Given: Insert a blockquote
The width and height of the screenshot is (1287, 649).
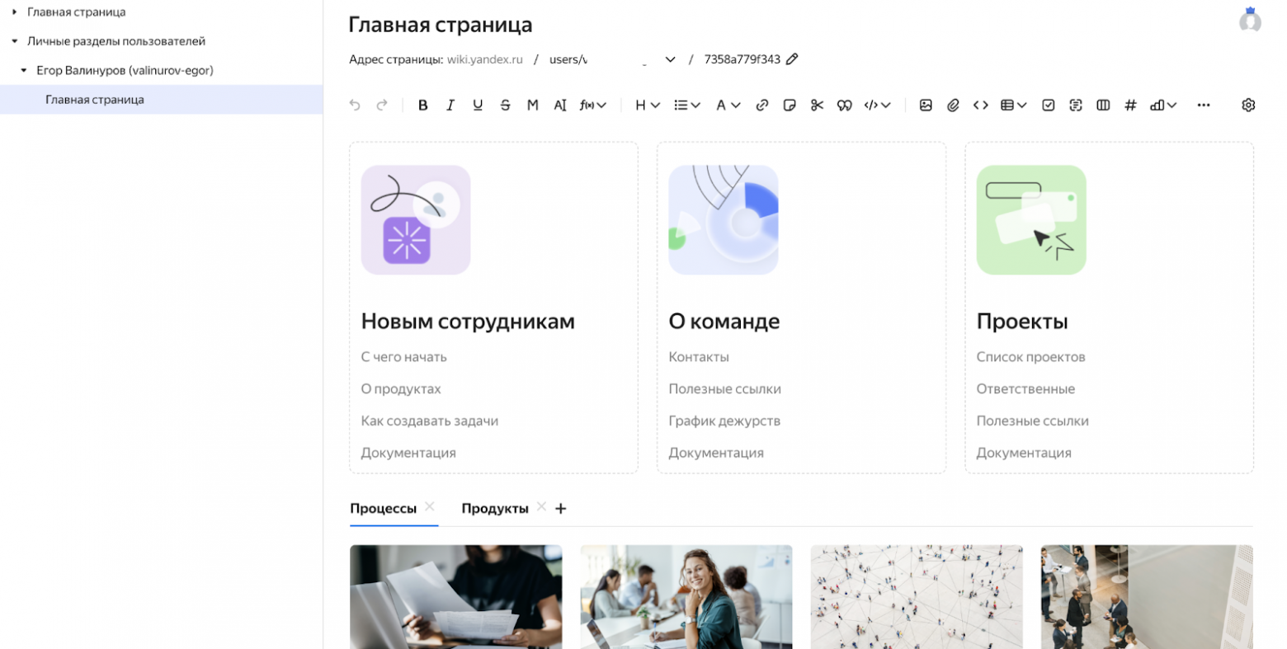Looking at the screenshot, I should coord(845,105).
